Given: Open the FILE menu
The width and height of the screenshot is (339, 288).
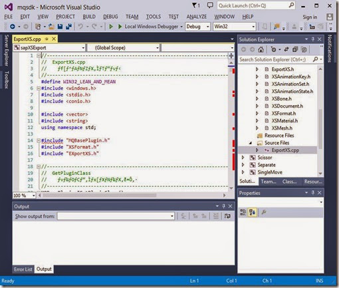Looking at the screenshot, I should 9,17.
